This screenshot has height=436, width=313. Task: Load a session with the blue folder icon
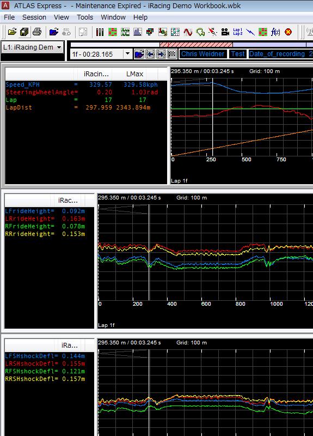coord(54,32)
